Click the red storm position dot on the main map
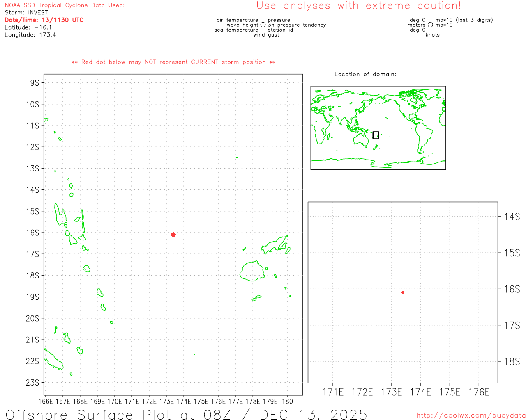The height and width of the screenshot is (420, 526). (x=173, y=235)
